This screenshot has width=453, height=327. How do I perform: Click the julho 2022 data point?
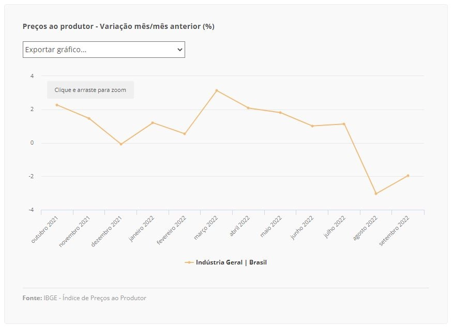click(344, 124)
